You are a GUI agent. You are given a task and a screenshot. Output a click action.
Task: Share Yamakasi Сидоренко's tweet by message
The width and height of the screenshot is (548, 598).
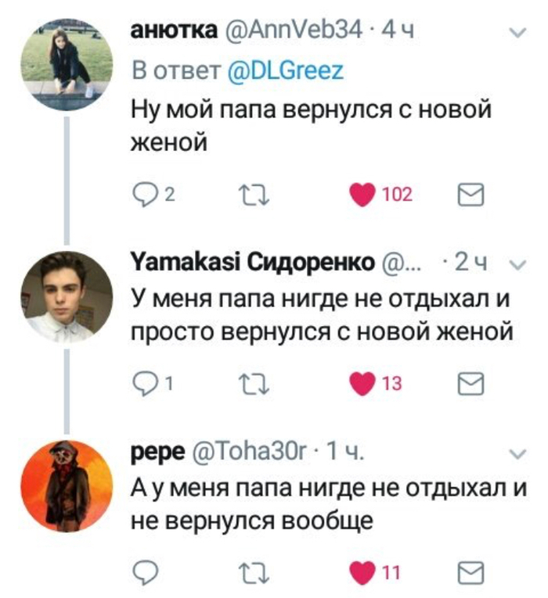click(x=471, y=383)
